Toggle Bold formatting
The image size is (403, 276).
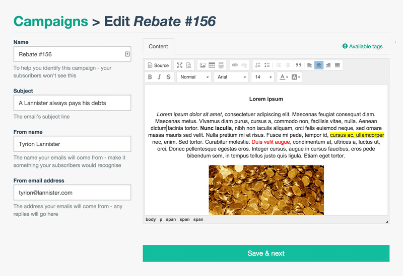[x=150, y=77]
